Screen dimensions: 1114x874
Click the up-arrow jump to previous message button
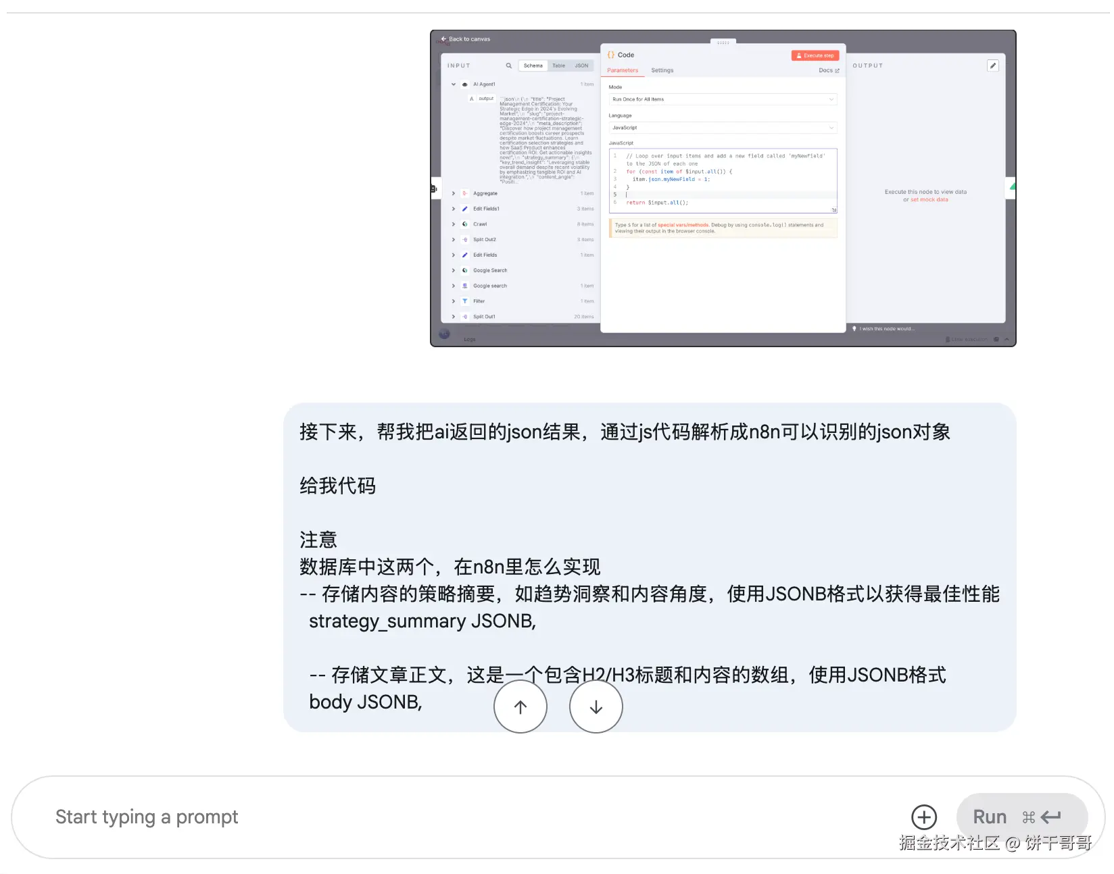520,707
